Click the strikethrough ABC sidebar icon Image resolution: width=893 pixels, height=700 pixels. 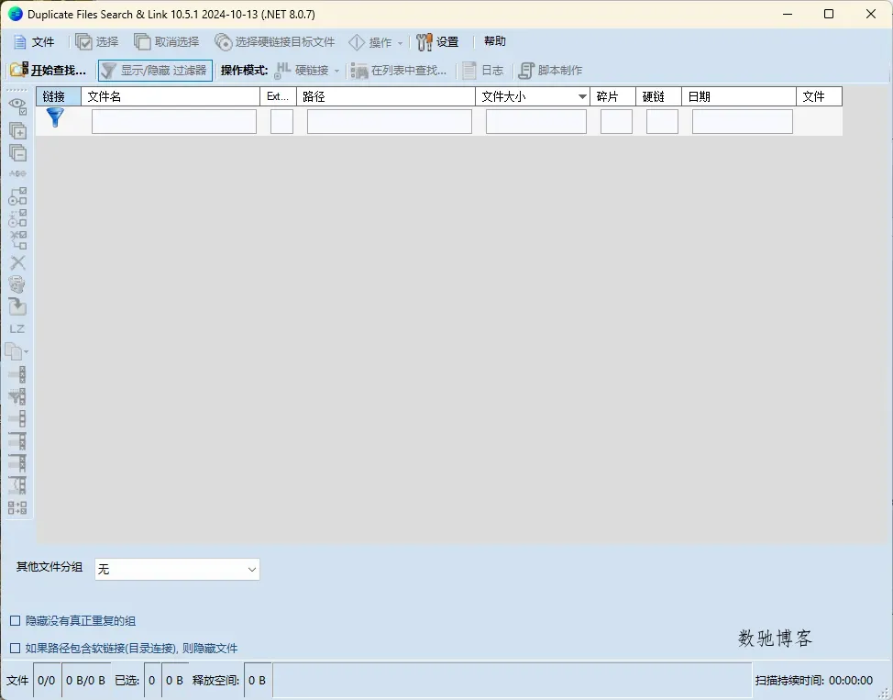[x=17, y=173]
